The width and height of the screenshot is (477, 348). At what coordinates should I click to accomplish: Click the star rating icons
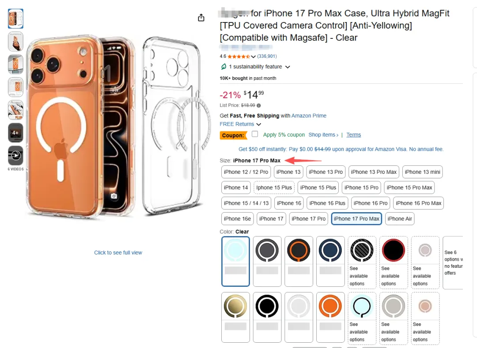tap(238, 56)
